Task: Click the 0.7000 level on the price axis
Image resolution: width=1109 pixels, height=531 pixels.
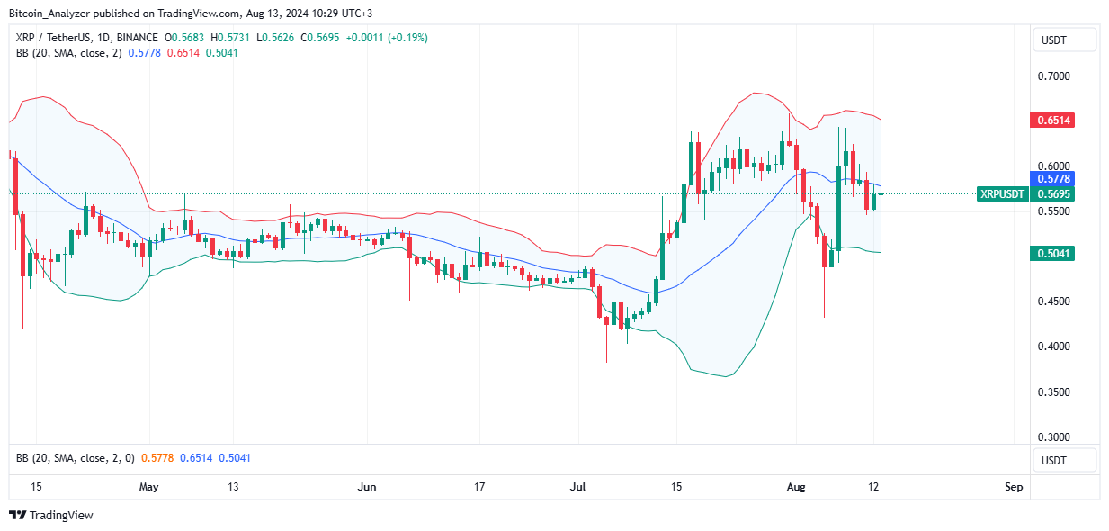Action: pos(1055,76)
